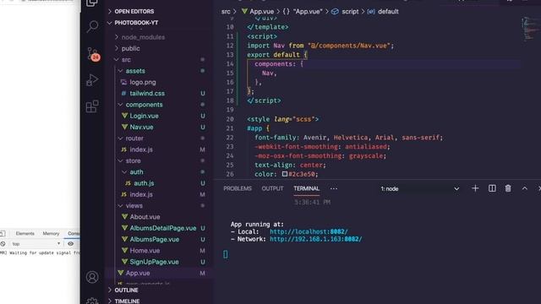
Task: Switch to the PROBLEMS tab
Action: [x=238, y=188]
